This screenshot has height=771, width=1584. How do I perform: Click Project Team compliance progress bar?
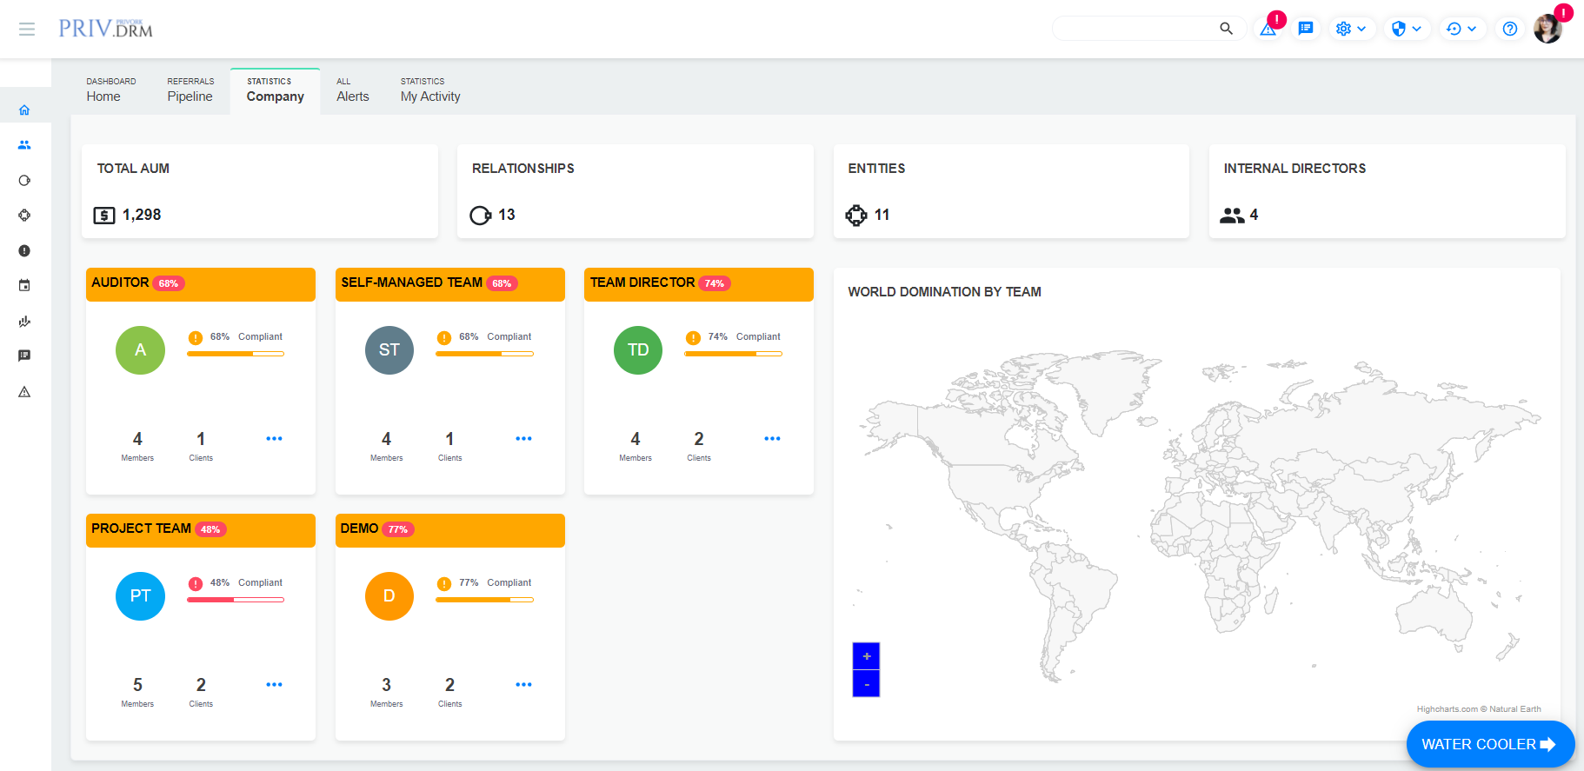[236, 600]
